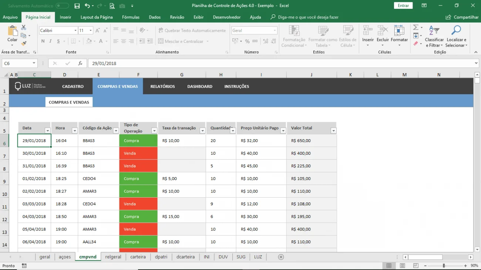Click the Redo arrow icon
The height and width of the screenshot is (270, 481).
100,6
